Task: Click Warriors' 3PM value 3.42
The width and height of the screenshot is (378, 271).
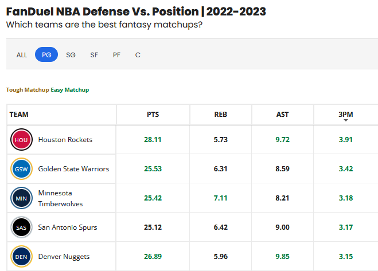Action: 346,169
